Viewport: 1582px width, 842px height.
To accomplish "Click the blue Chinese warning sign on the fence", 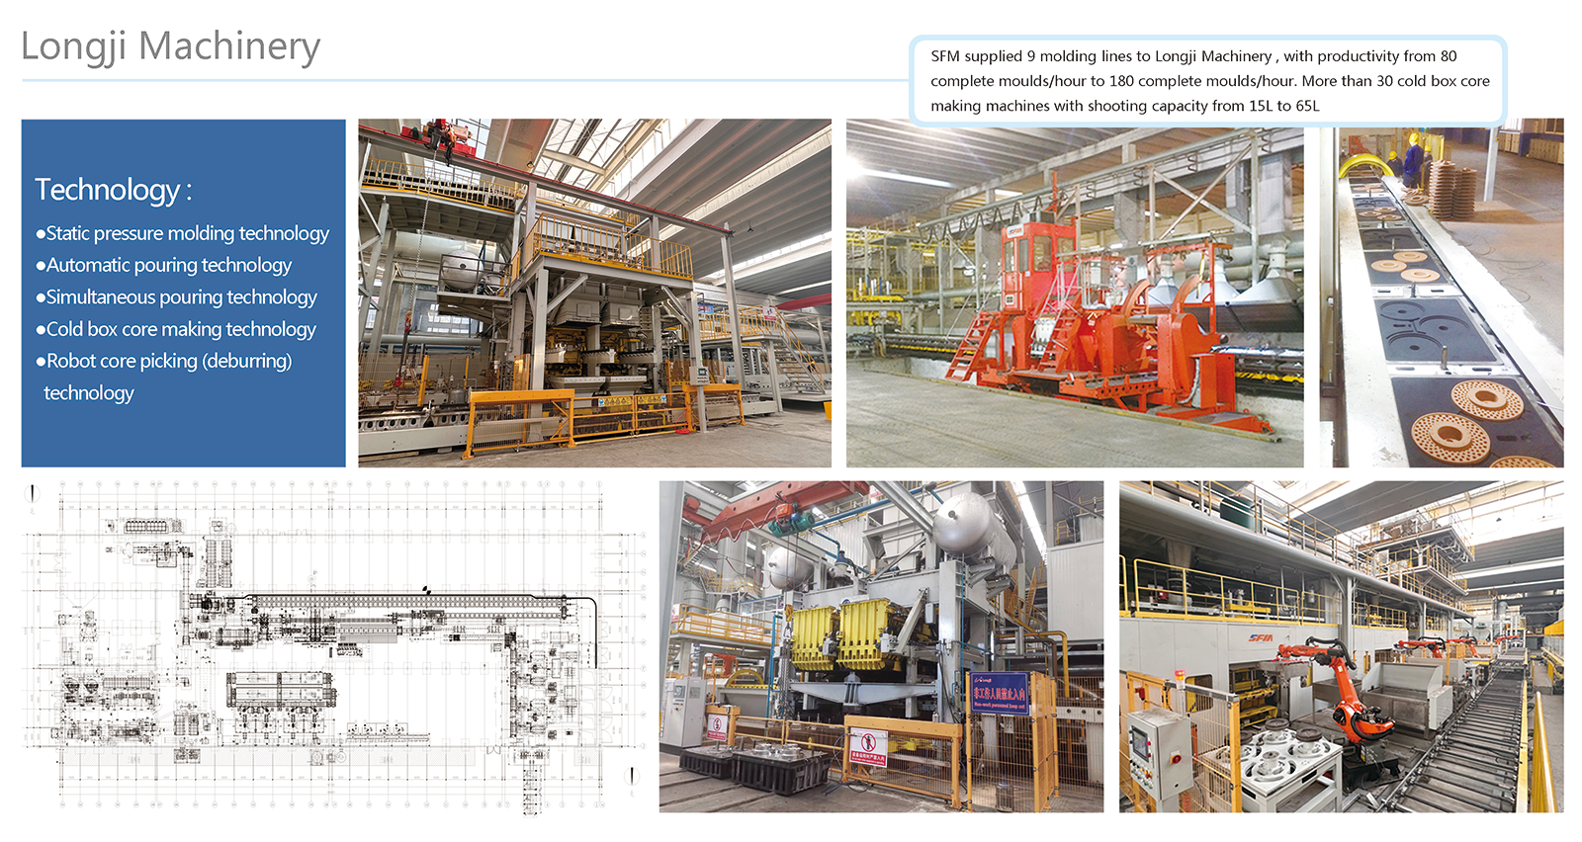I will click(999, 693).
